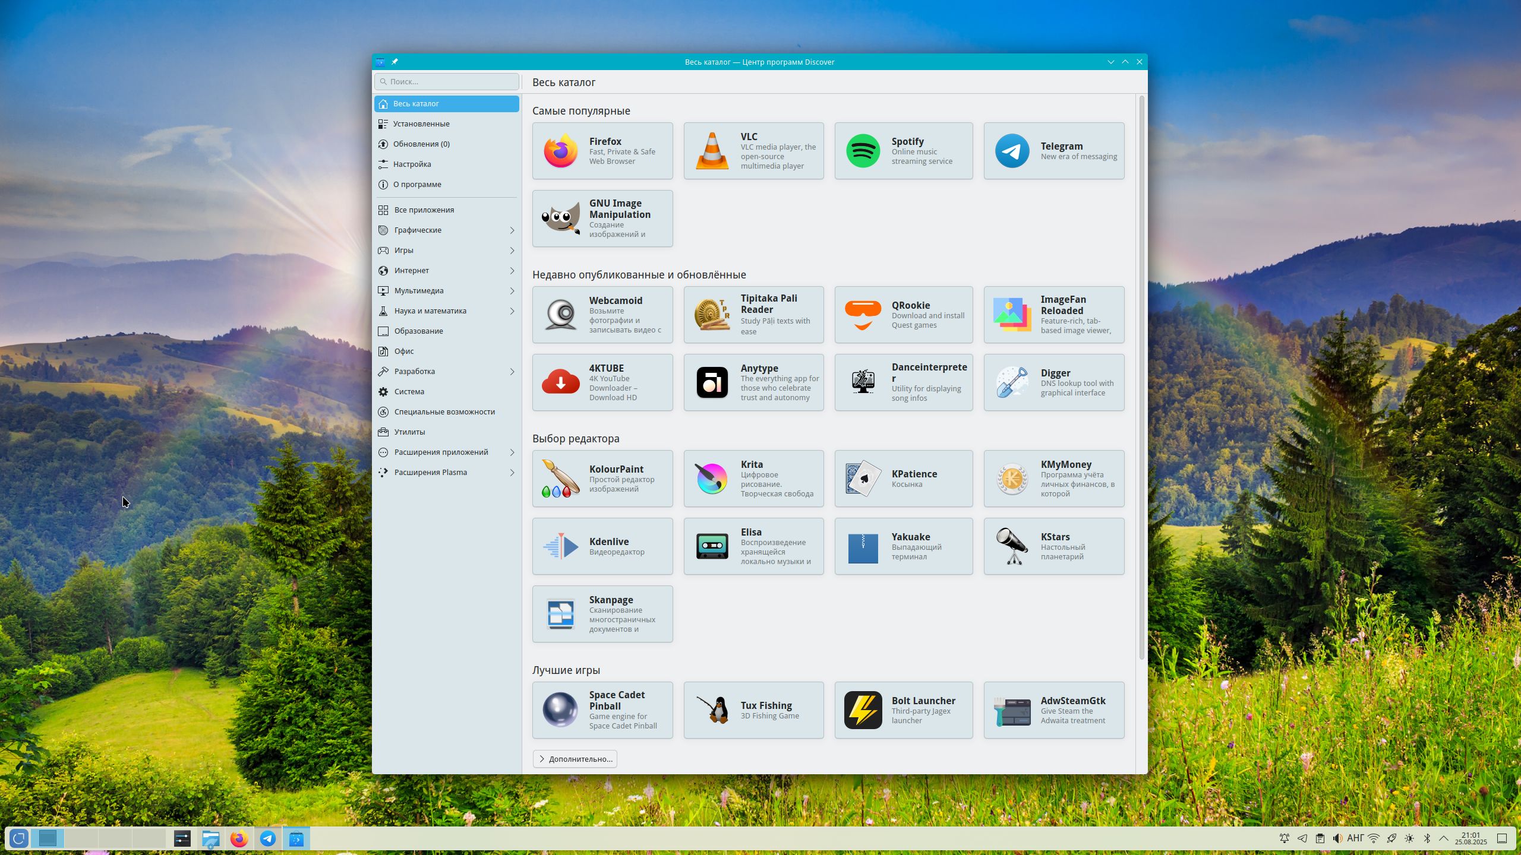The image size is (1521, 855).
Task: Open the Установленные sidebar item
Action: point(421,123)
